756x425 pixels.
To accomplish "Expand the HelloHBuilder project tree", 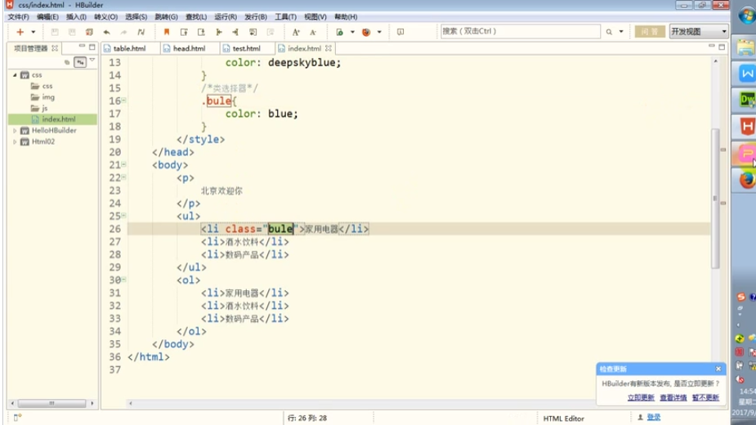I will 15,130.
